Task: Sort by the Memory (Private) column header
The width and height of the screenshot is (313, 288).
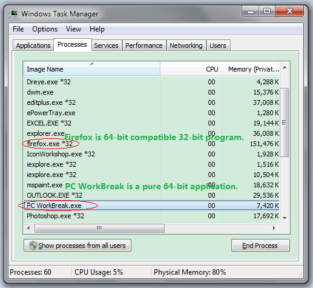Action: (x=251, y=69)
